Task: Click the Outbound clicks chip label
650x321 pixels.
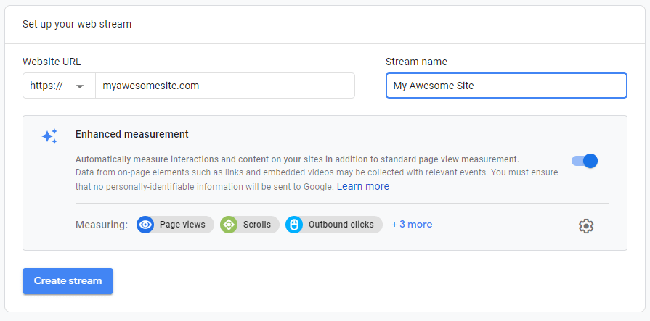Action: click(341, 225)
